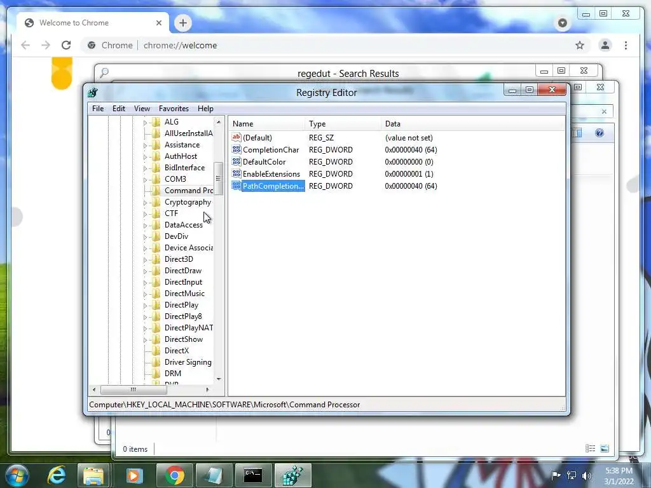Select the EnableExtensions DWORD icon

click(236, 173)
